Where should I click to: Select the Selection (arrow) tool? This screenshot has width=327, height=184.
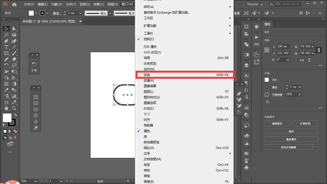coord(6,29)
